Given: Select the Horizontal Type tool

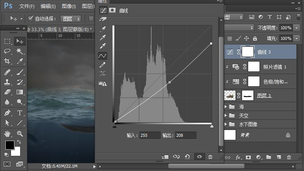Looking at the screenshot, I should pyautogui.click(x=19, y=112).
